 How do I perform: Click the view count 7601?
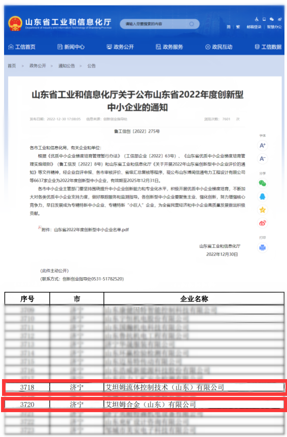point(226,119)
